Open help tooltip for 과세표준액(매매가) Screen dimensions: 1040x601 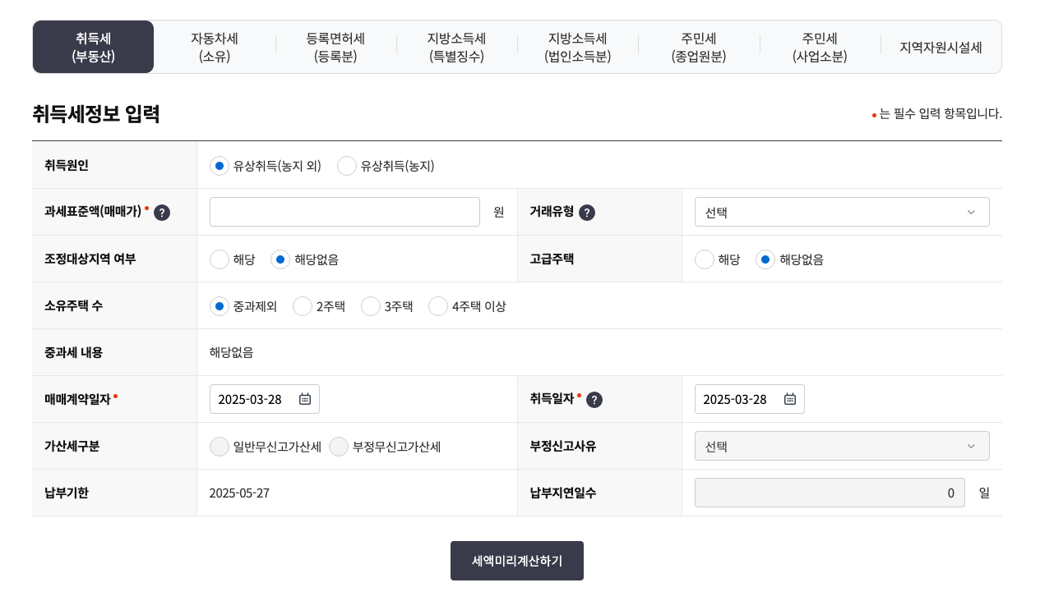[162, 212]
